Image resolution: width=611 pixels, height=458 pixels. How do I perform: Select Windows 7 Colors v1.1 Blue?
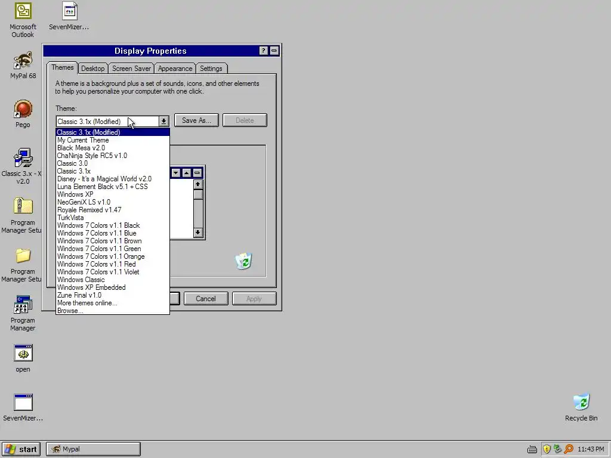click(113, 233)
